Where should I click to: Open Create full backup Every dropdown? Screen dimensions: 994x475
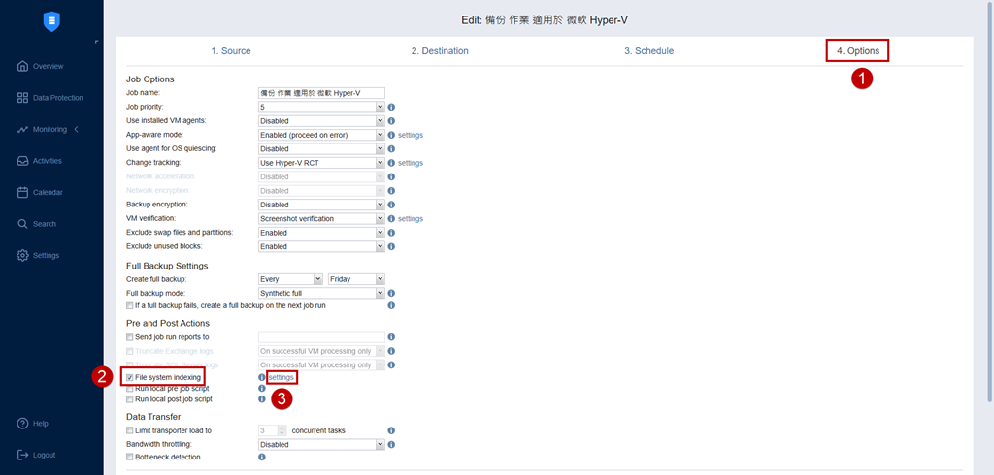[x=290, y=278]
